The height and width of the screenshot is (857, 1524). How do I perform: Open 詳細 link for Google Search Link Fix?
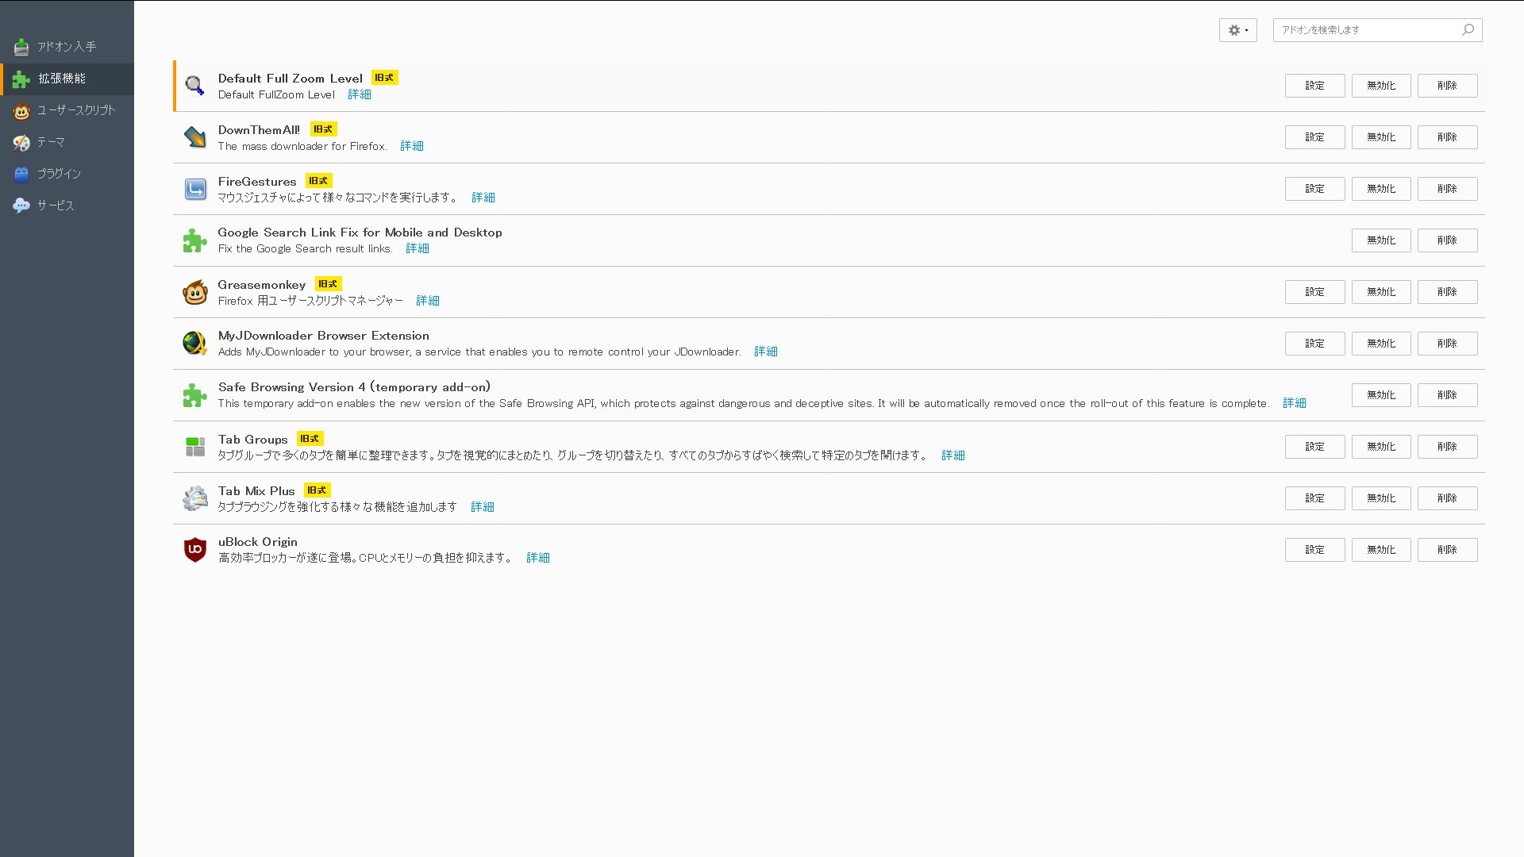(418, 248)
